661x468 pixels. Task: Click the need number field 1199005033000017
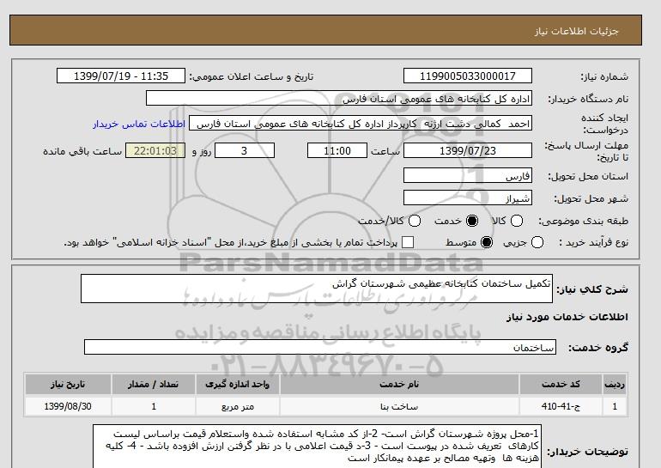pyautogui.click(x=468, y=76)
